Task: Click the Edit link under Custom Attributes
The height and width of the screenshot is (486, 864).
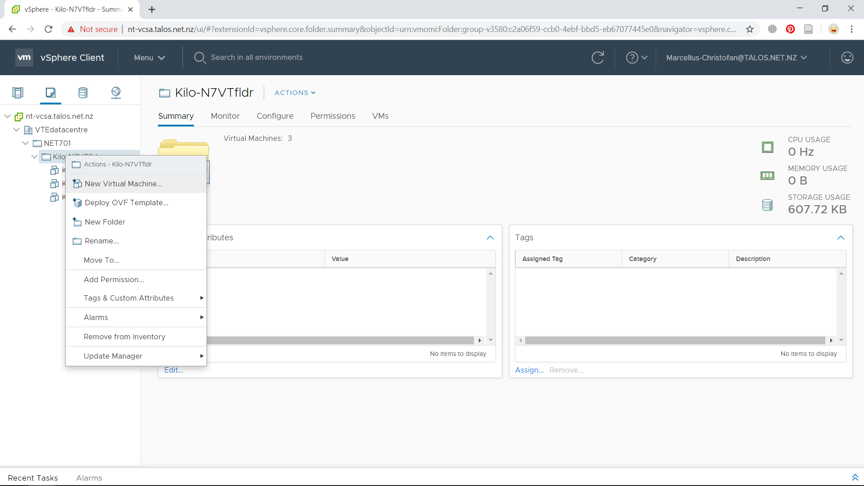Action: 174,370
